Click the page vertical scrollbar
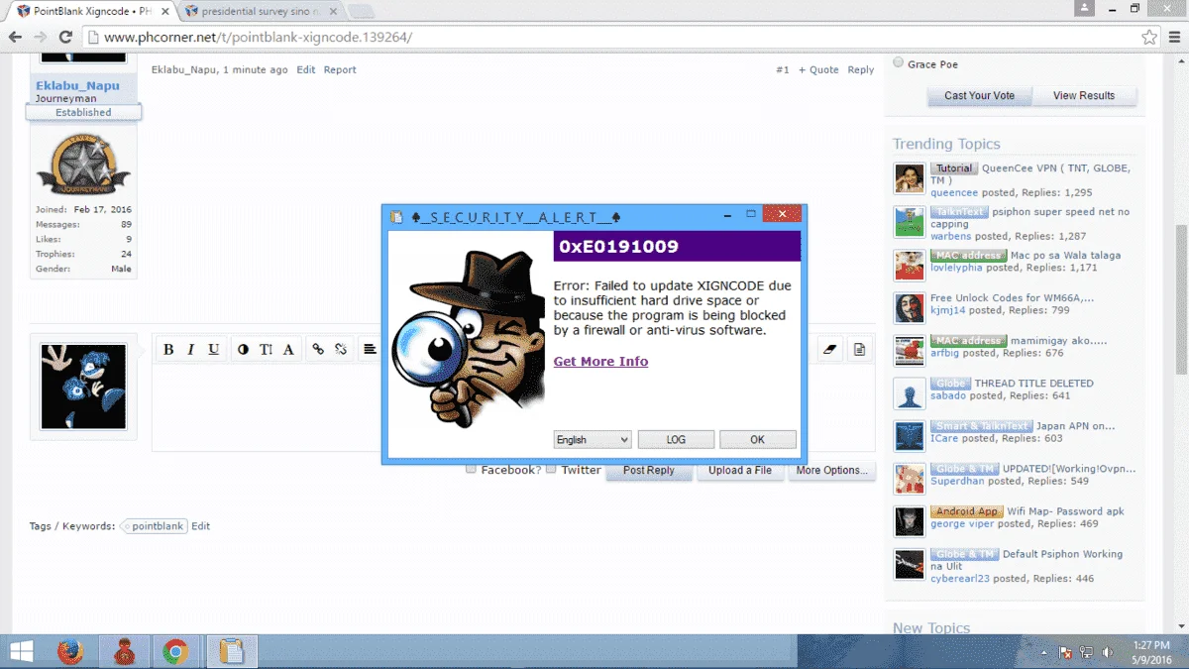 (x=1180, y=297)
